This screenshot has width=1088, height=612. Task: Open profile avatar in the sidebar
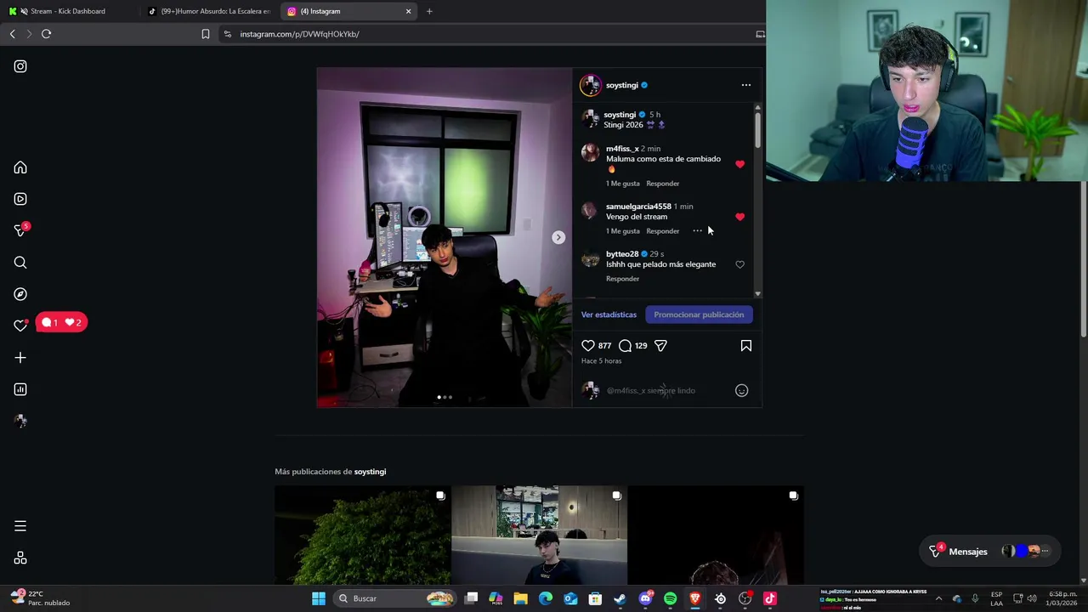[20, 421]
